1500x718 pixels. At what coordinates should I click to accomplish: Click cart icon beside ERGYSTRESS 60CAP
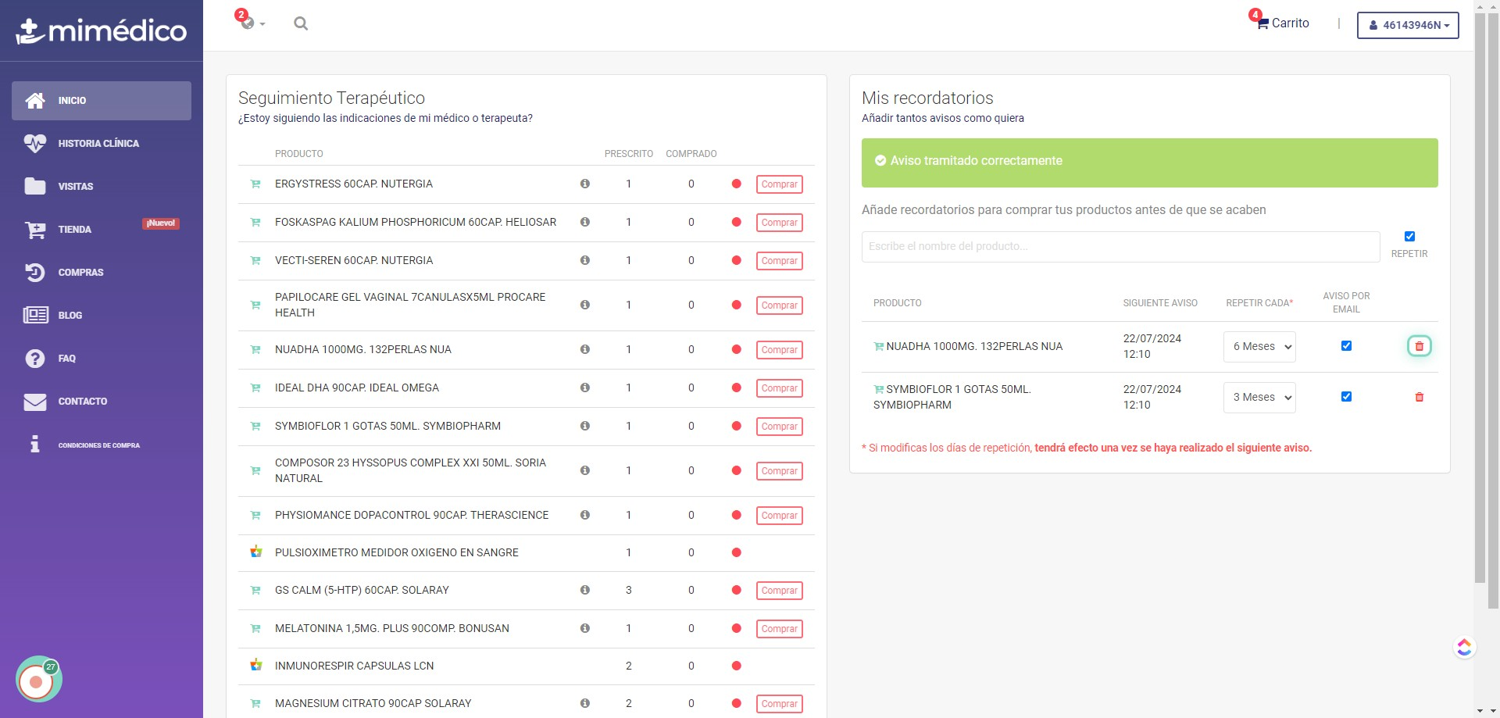click(x=255, y=184)
